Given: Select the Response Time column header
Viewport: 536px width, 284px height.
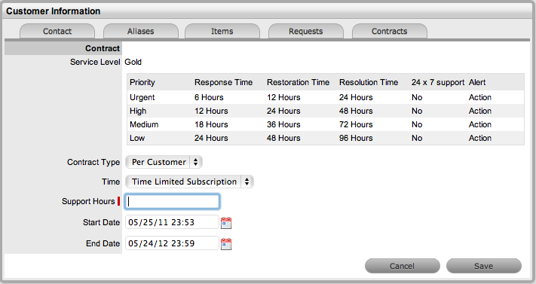Looking at the screenshot, I should [x=224, y=82].
